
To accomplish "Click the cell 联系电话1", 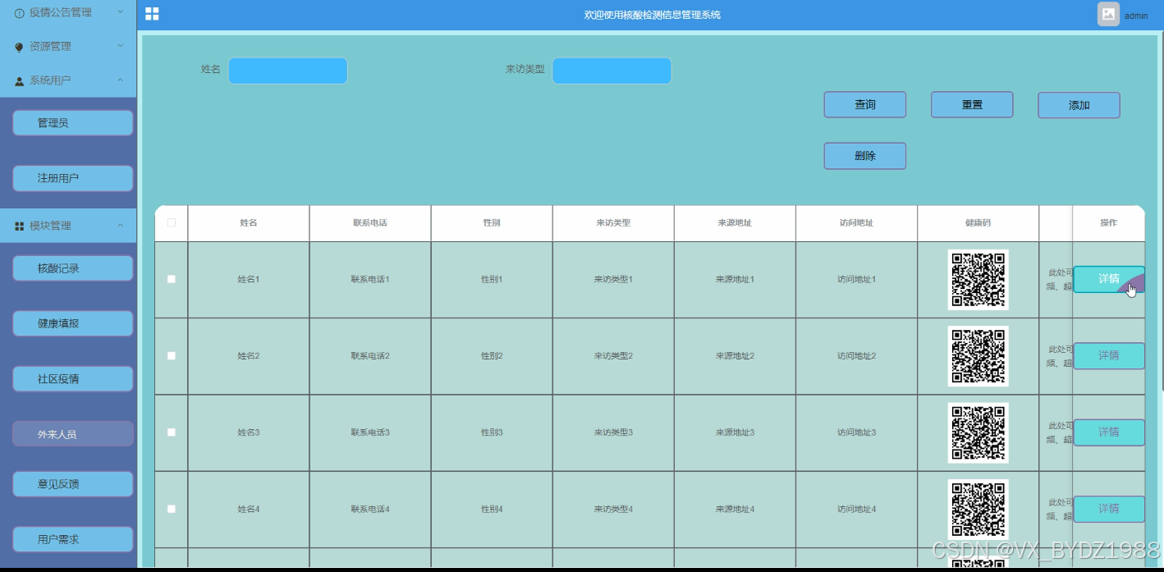I will coord(370,279).
